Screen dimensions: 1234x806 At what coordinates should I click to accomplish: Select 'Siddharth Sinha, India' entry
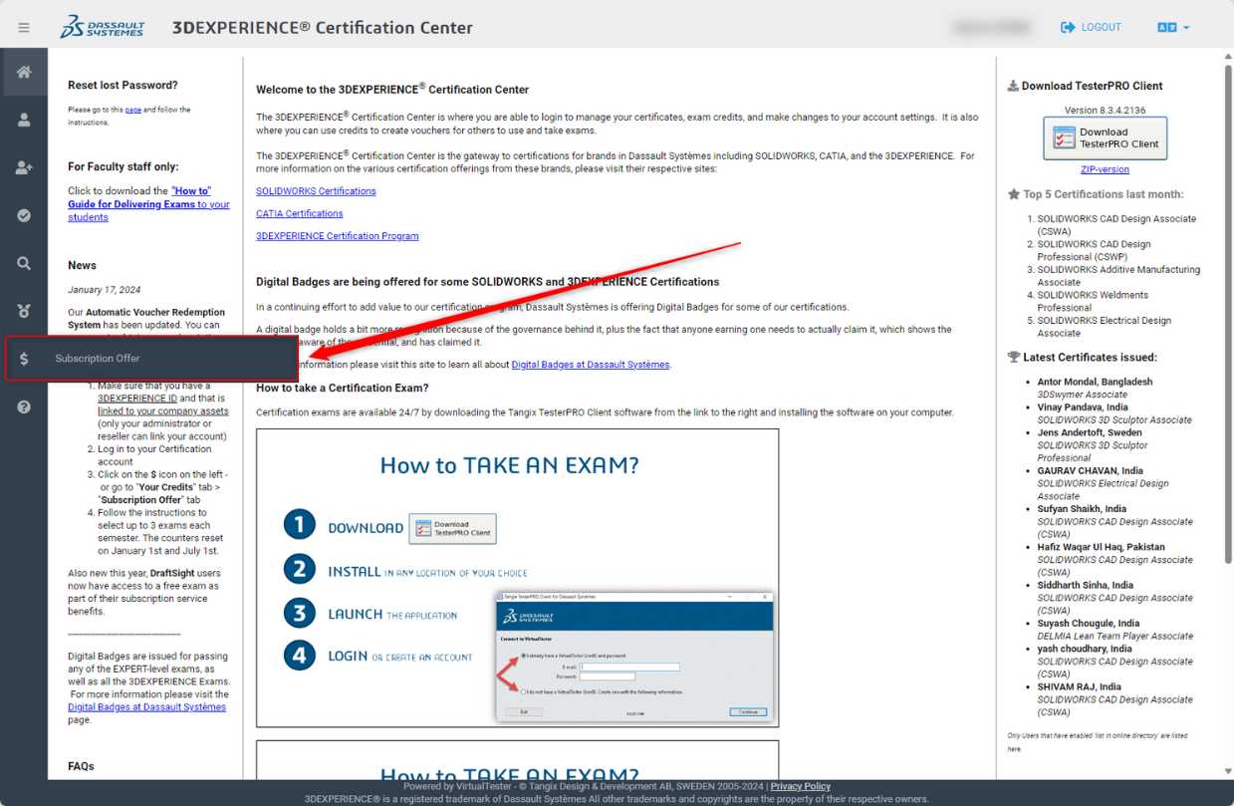point(1086,585)
